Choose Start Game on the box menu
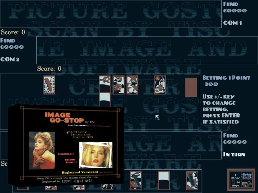 coord(78,132)
